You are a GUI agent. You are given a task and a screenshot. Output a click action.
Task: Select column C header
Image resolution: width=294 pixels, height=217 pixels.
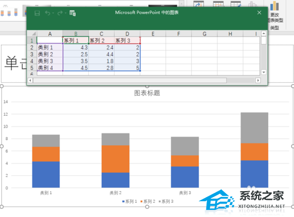click(x=101, y=34)
